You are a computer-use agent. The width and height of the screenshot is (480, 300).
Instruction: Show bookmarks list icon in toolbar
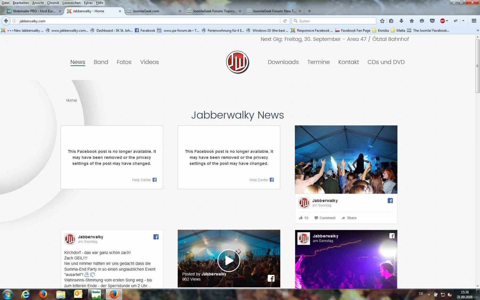[x=391, y=21]
